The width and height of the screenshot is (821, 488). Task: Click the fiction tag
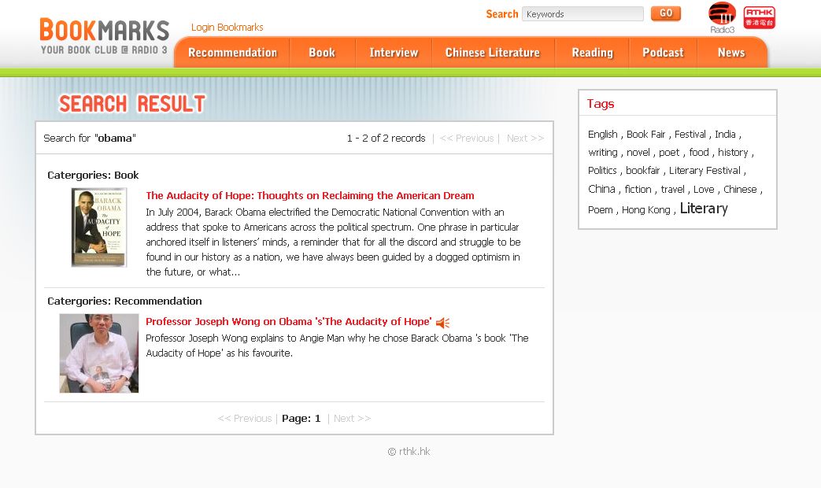638,189
